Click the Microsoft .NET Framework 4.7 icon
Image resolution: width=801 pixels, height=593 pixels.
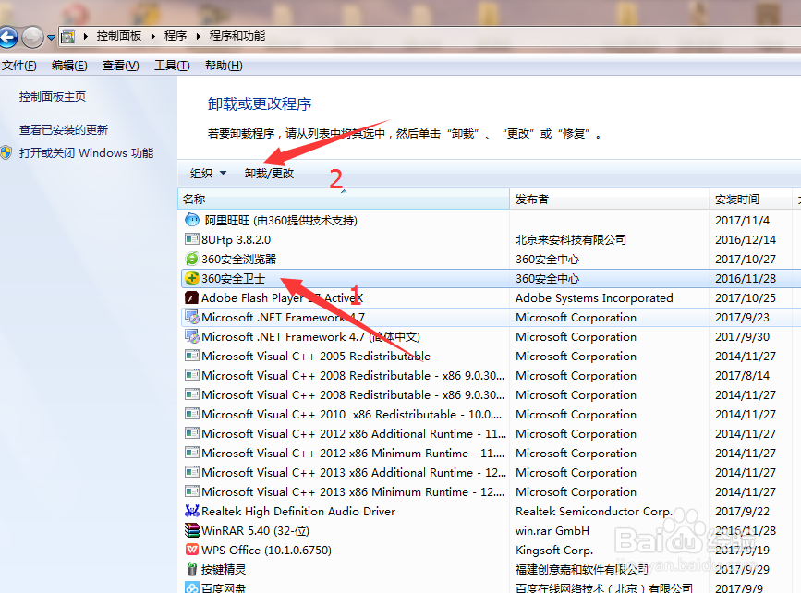click(x=192, y=317)
